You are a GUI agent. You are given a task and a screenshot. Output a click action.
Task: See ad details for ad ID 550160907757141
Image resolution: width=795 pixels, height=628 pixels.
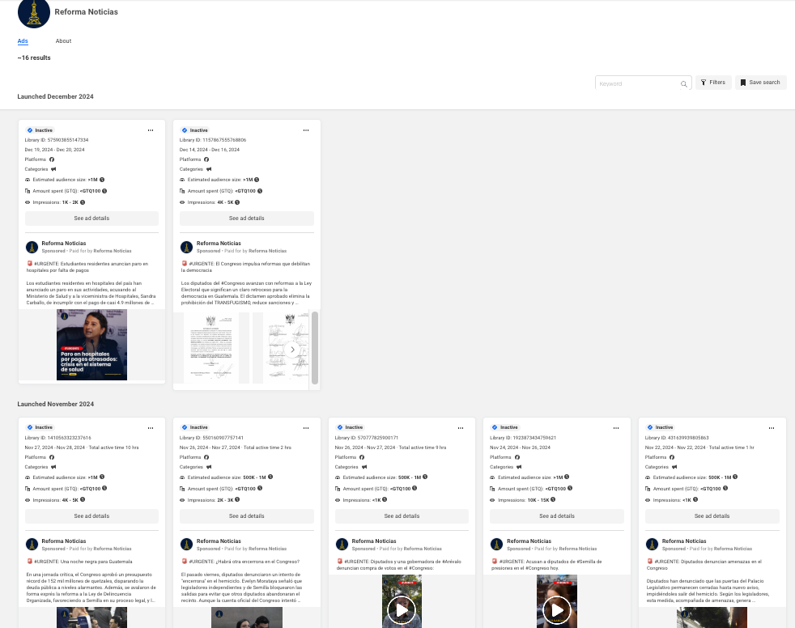point(247,516)
